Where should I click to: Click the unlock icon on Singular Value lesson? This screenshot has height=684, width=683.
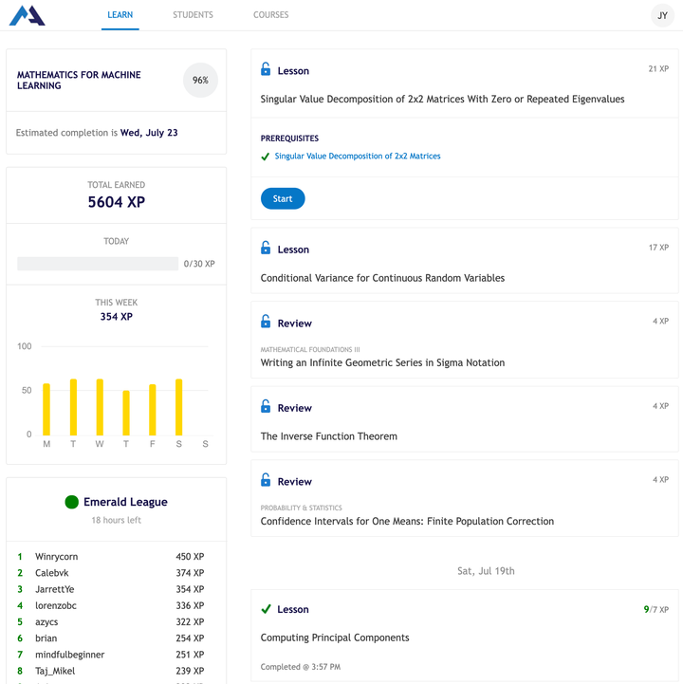(267, 70)
